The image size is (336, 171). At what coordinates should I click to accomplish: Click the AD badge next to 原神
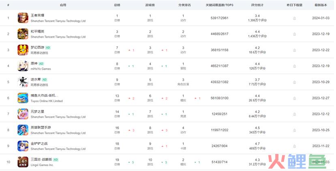41,64
